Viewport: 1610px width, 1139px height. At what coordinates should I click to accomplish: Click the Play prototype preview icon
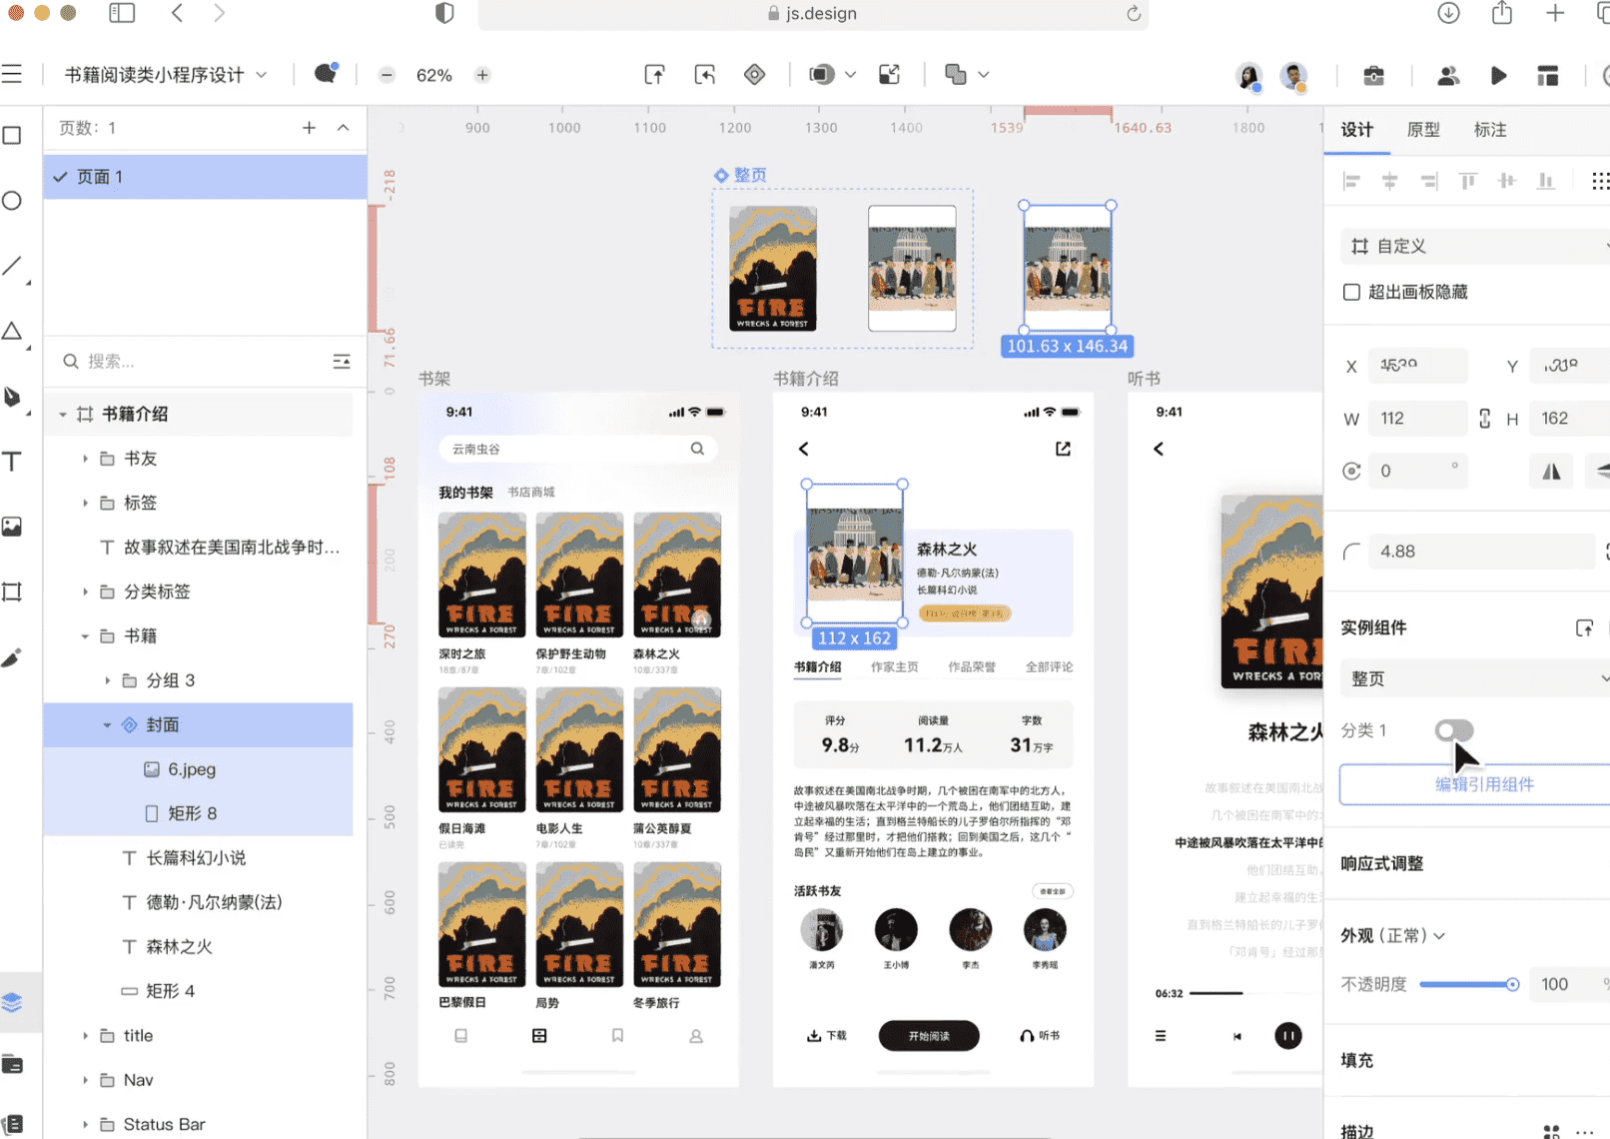[1498, 76]
